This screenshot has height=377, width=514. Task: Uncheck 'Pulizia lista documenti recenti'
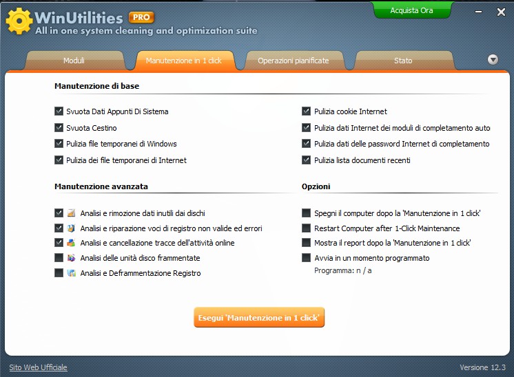coord(306,160)
